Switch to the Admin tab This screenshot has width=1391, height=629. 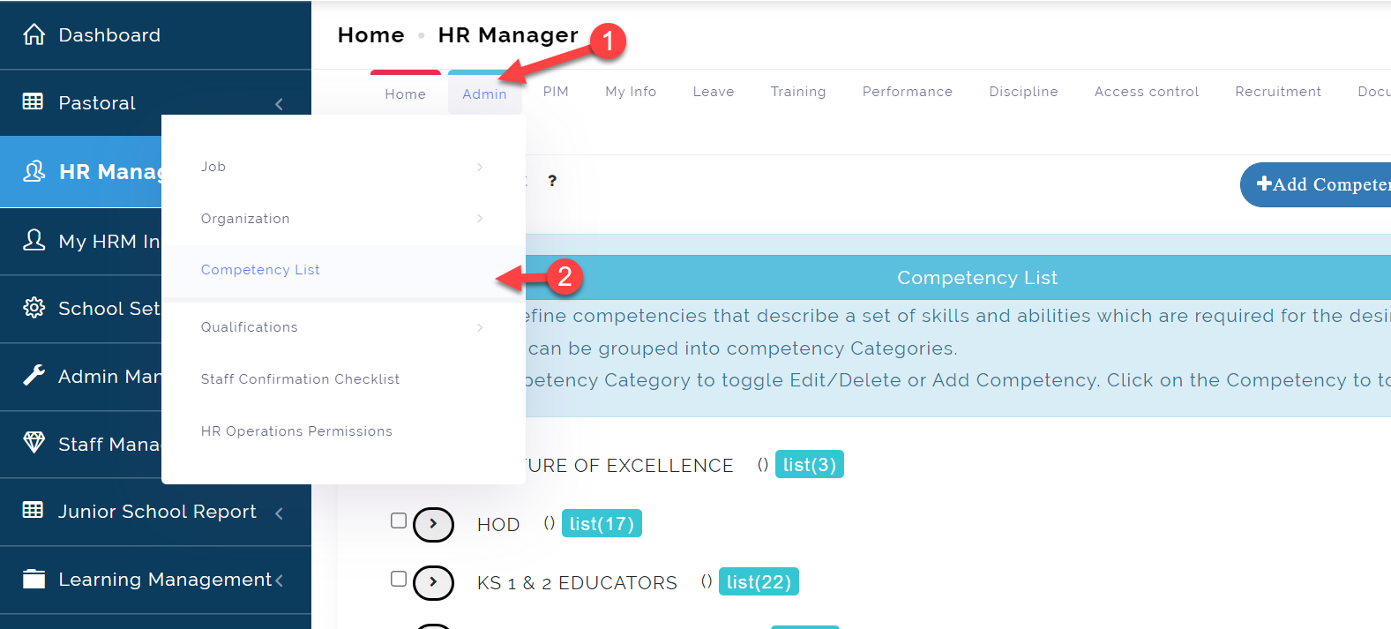484,94
